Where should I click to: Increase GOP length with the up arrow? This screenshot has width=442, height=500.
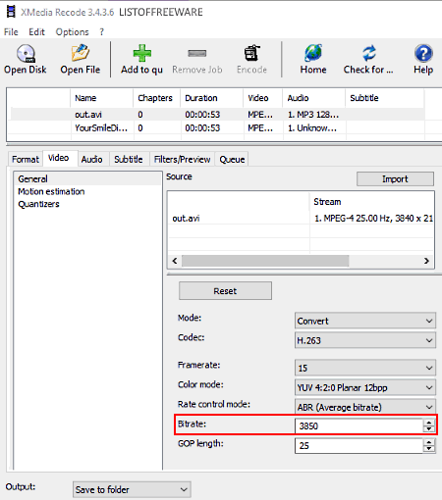click(429, 442)
